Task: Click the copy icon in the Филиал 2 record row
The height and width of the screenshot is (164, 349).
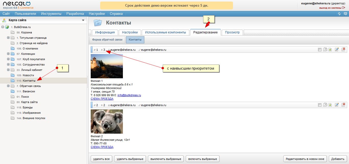Action: (x=325, y=105)
